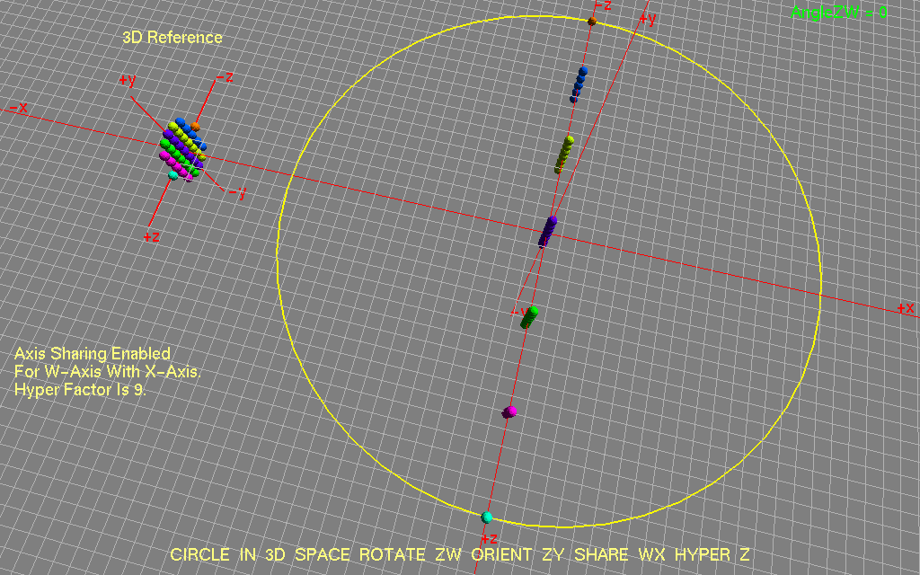This screenshot has width=920, height=575.
Task: Pick the green sphere cluster inside the circle
Action: [x=529, y=317]
